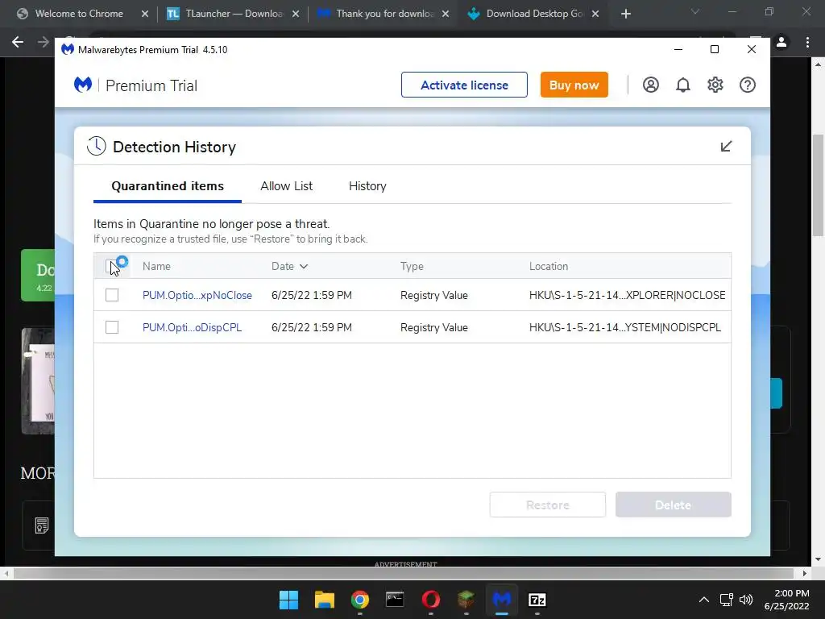Viewport: 825px width, 619px height.
Task: Open Malwarebytes notifications bell
Action: [x=683, y=85]
